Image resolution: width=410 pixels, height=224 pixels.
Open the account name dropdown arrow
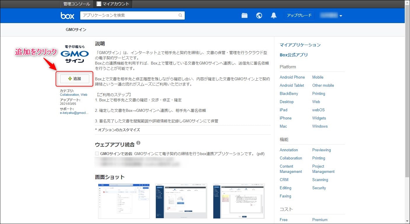tap(341, 16)
